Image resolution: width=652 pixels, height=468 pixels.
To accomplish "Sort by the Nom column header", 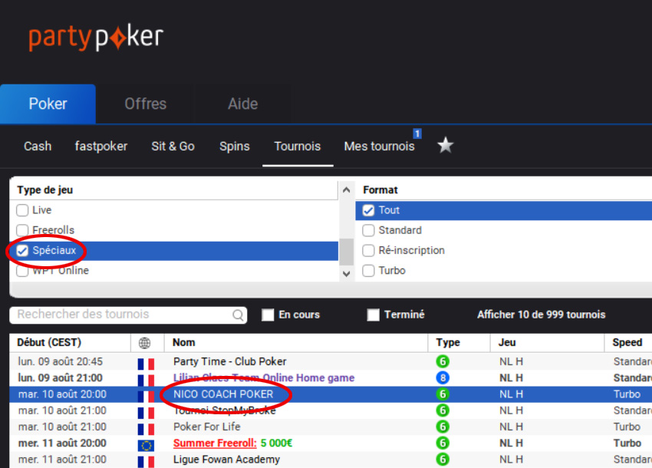I will [184, 342].
